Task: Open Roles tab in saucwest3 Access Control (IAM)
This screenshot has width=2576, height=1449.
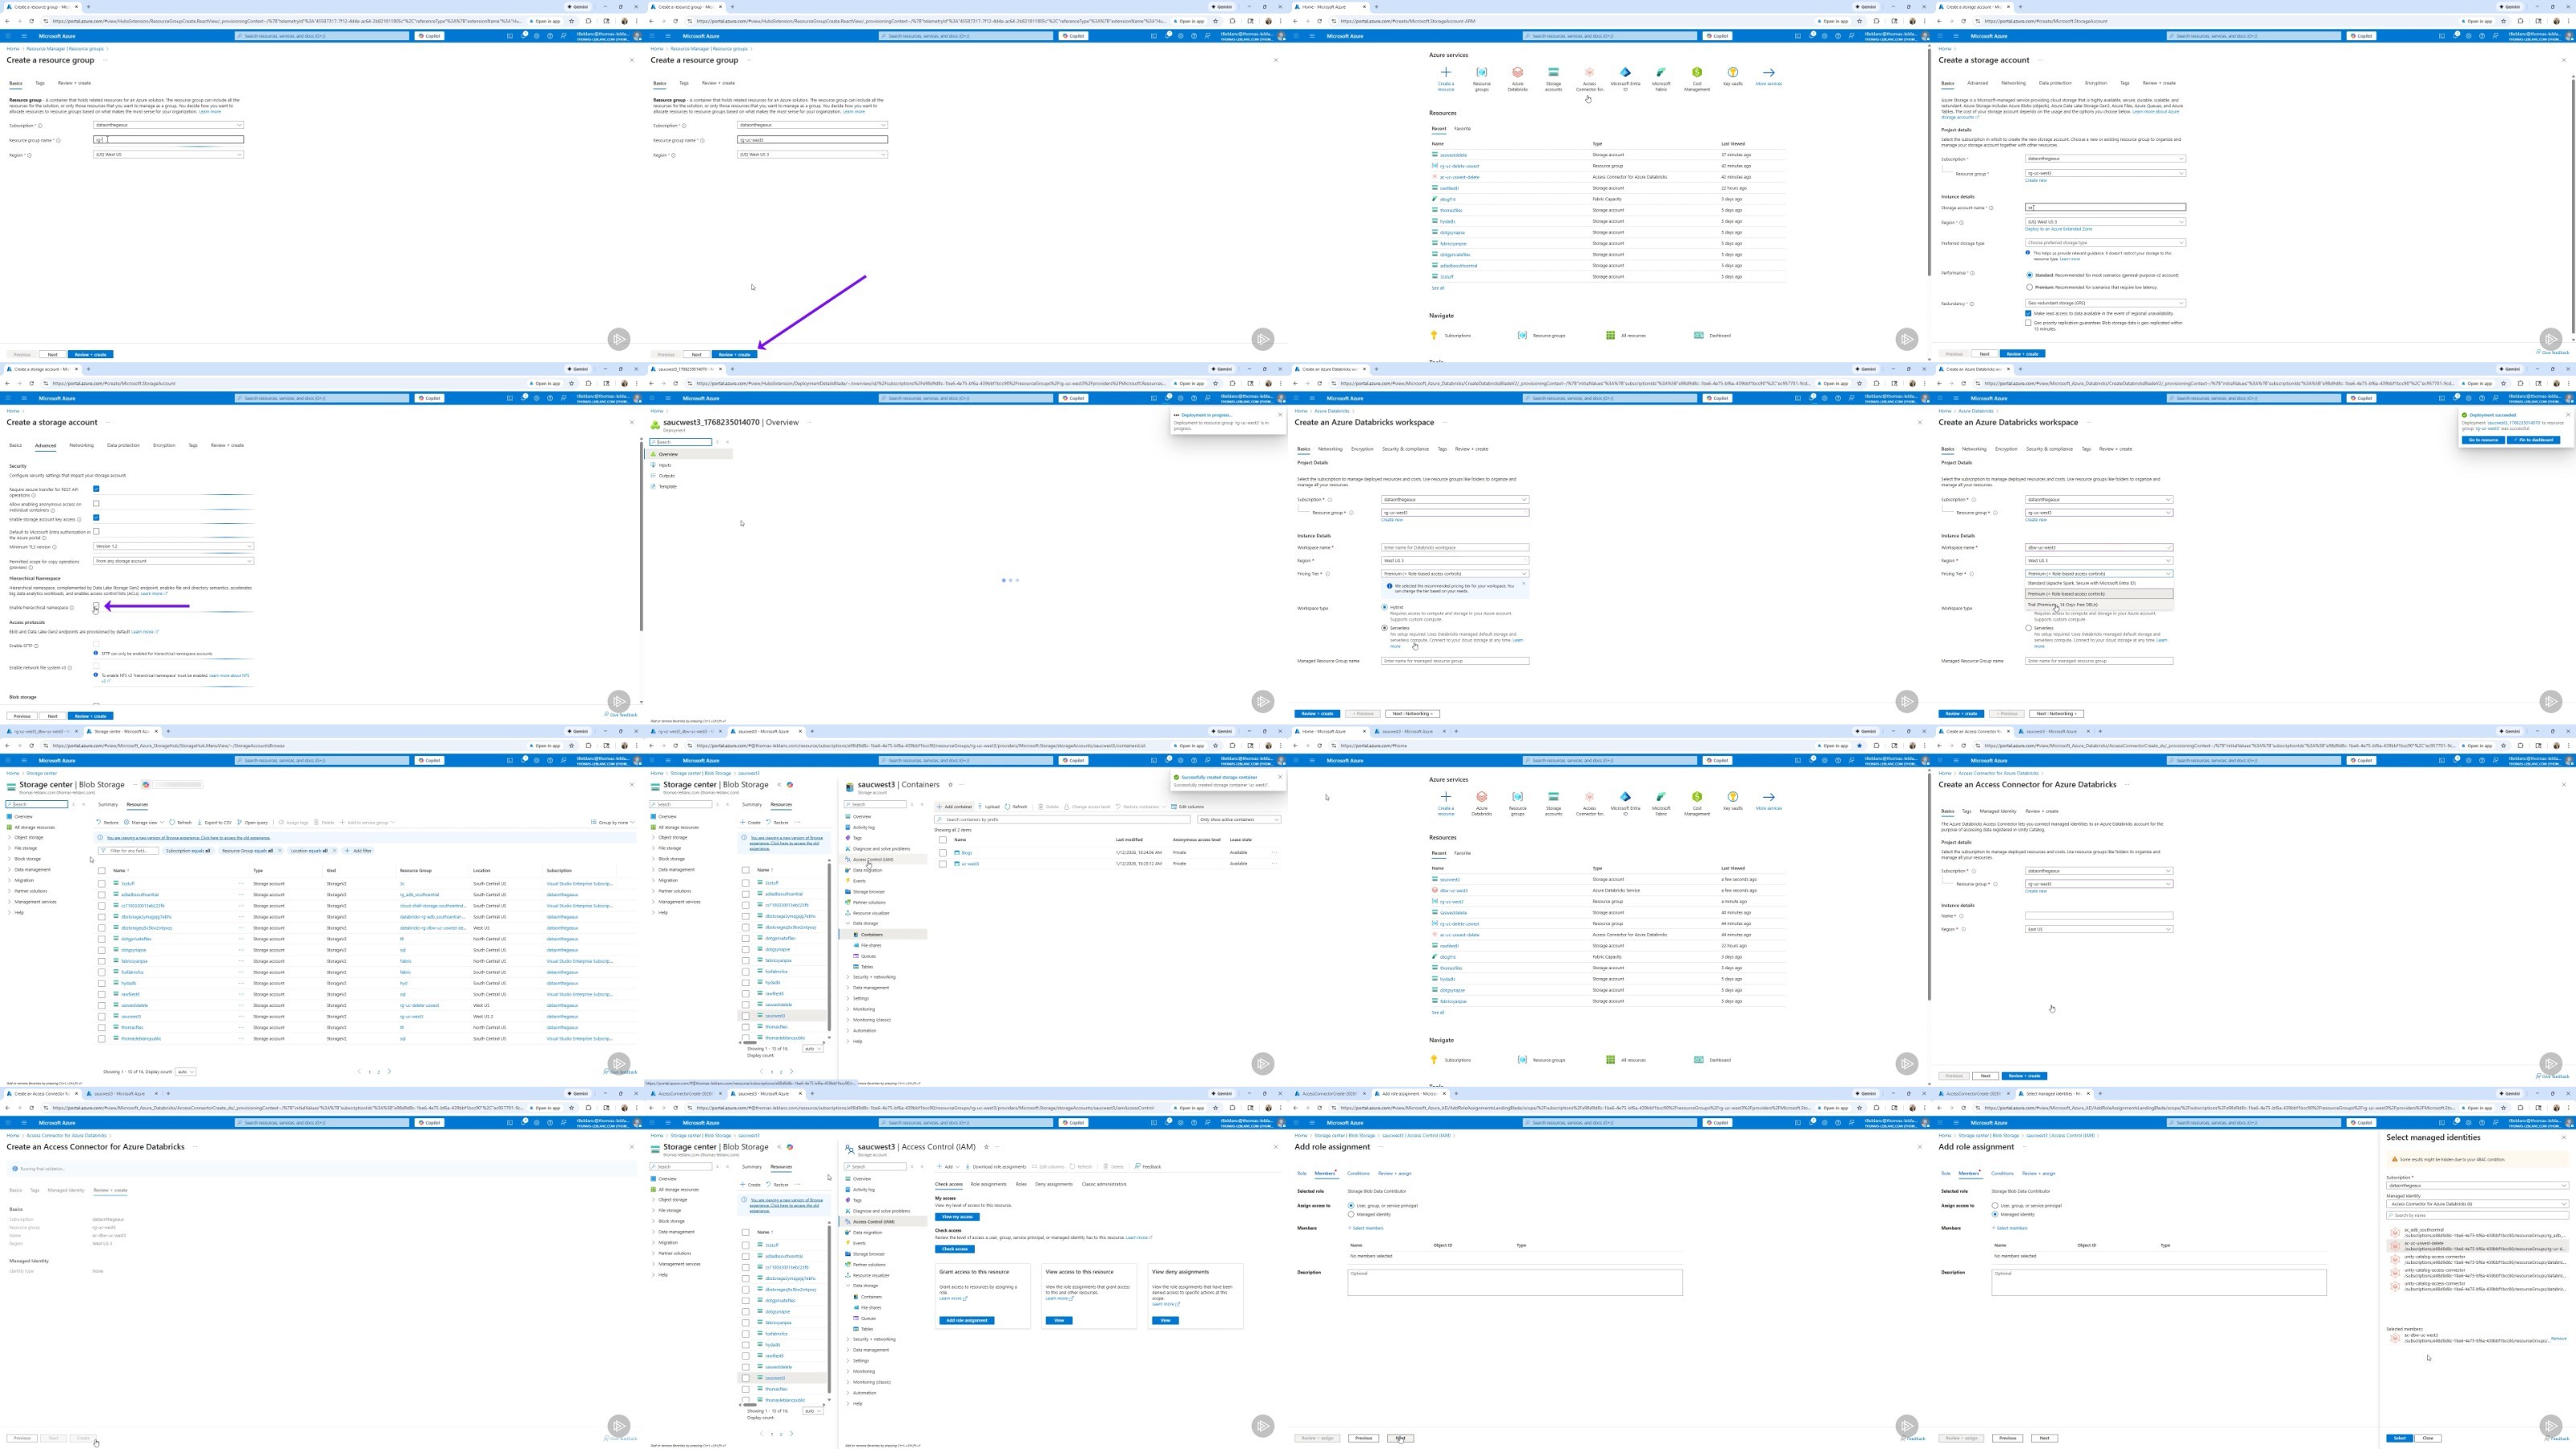Action: coord(1021,1184)
